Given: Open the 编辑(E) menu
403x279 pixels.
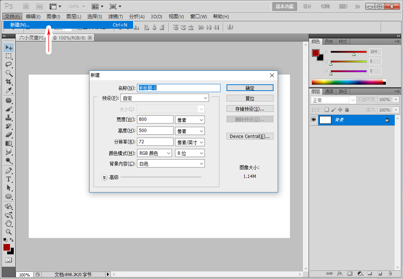Looking at the screenshot, I should pyautogui.click(x=33, y=16).
